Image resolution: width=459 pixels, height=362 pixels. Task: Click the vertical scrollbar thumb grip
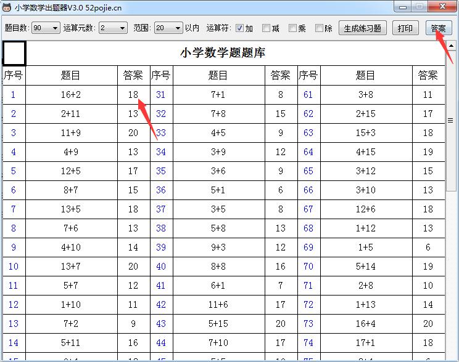point(450,121)
